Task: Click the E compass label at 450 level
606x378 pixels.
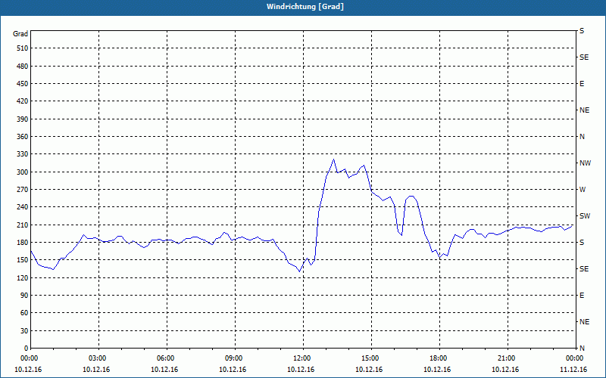Action: pos(582,84)
